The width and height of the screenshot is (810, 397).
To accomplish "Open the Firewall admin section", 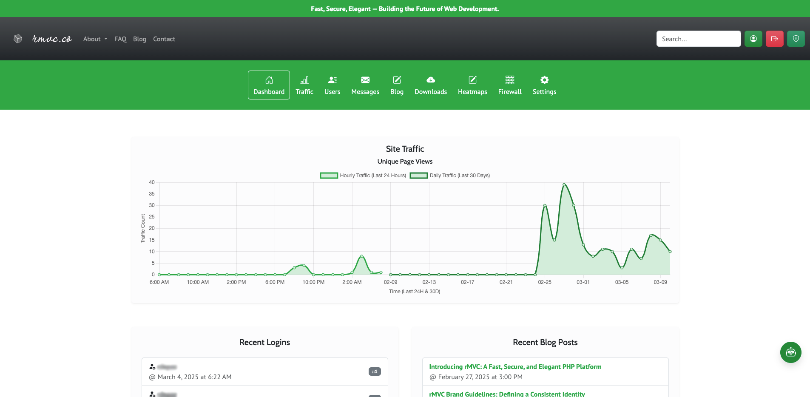I will click(509, 85).
